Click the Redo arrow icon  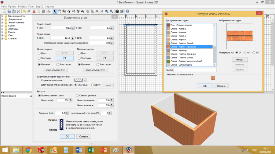(29, 11)
